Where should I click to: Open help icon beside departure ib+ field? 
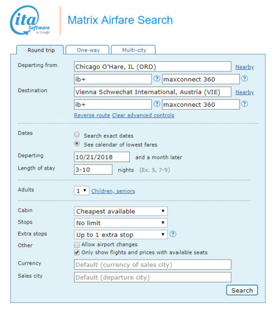pyautogui.click(x=157, y=79)
